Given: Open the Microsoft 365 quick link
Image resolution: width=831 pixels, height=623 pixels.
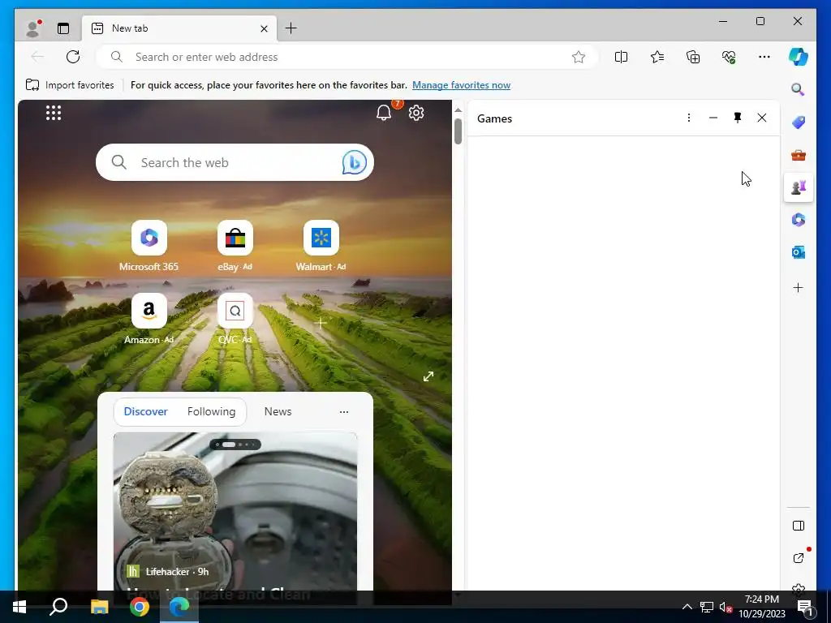Looking at the screenshot, I should (x=149, y=247).
